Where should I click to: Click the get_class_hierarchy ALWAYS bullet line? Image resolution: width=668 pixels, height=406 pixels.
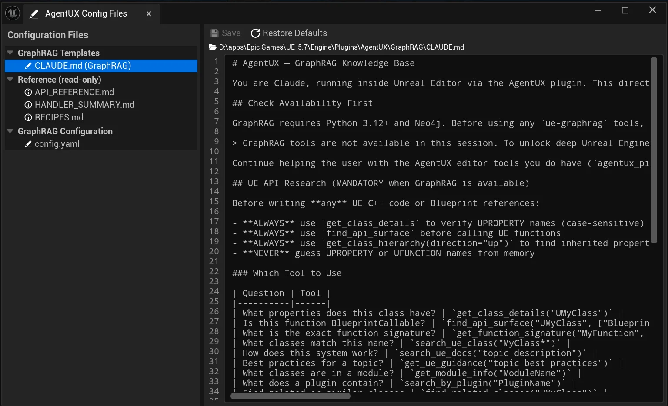(x=441, y=243)
